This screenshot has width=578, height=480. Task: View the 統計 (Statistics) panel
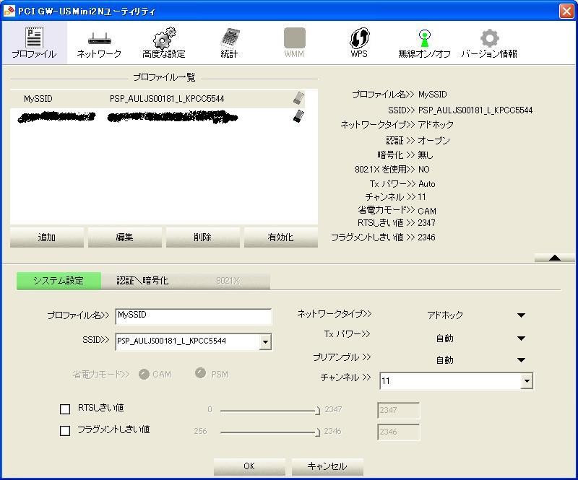click(x=228, y=41)
